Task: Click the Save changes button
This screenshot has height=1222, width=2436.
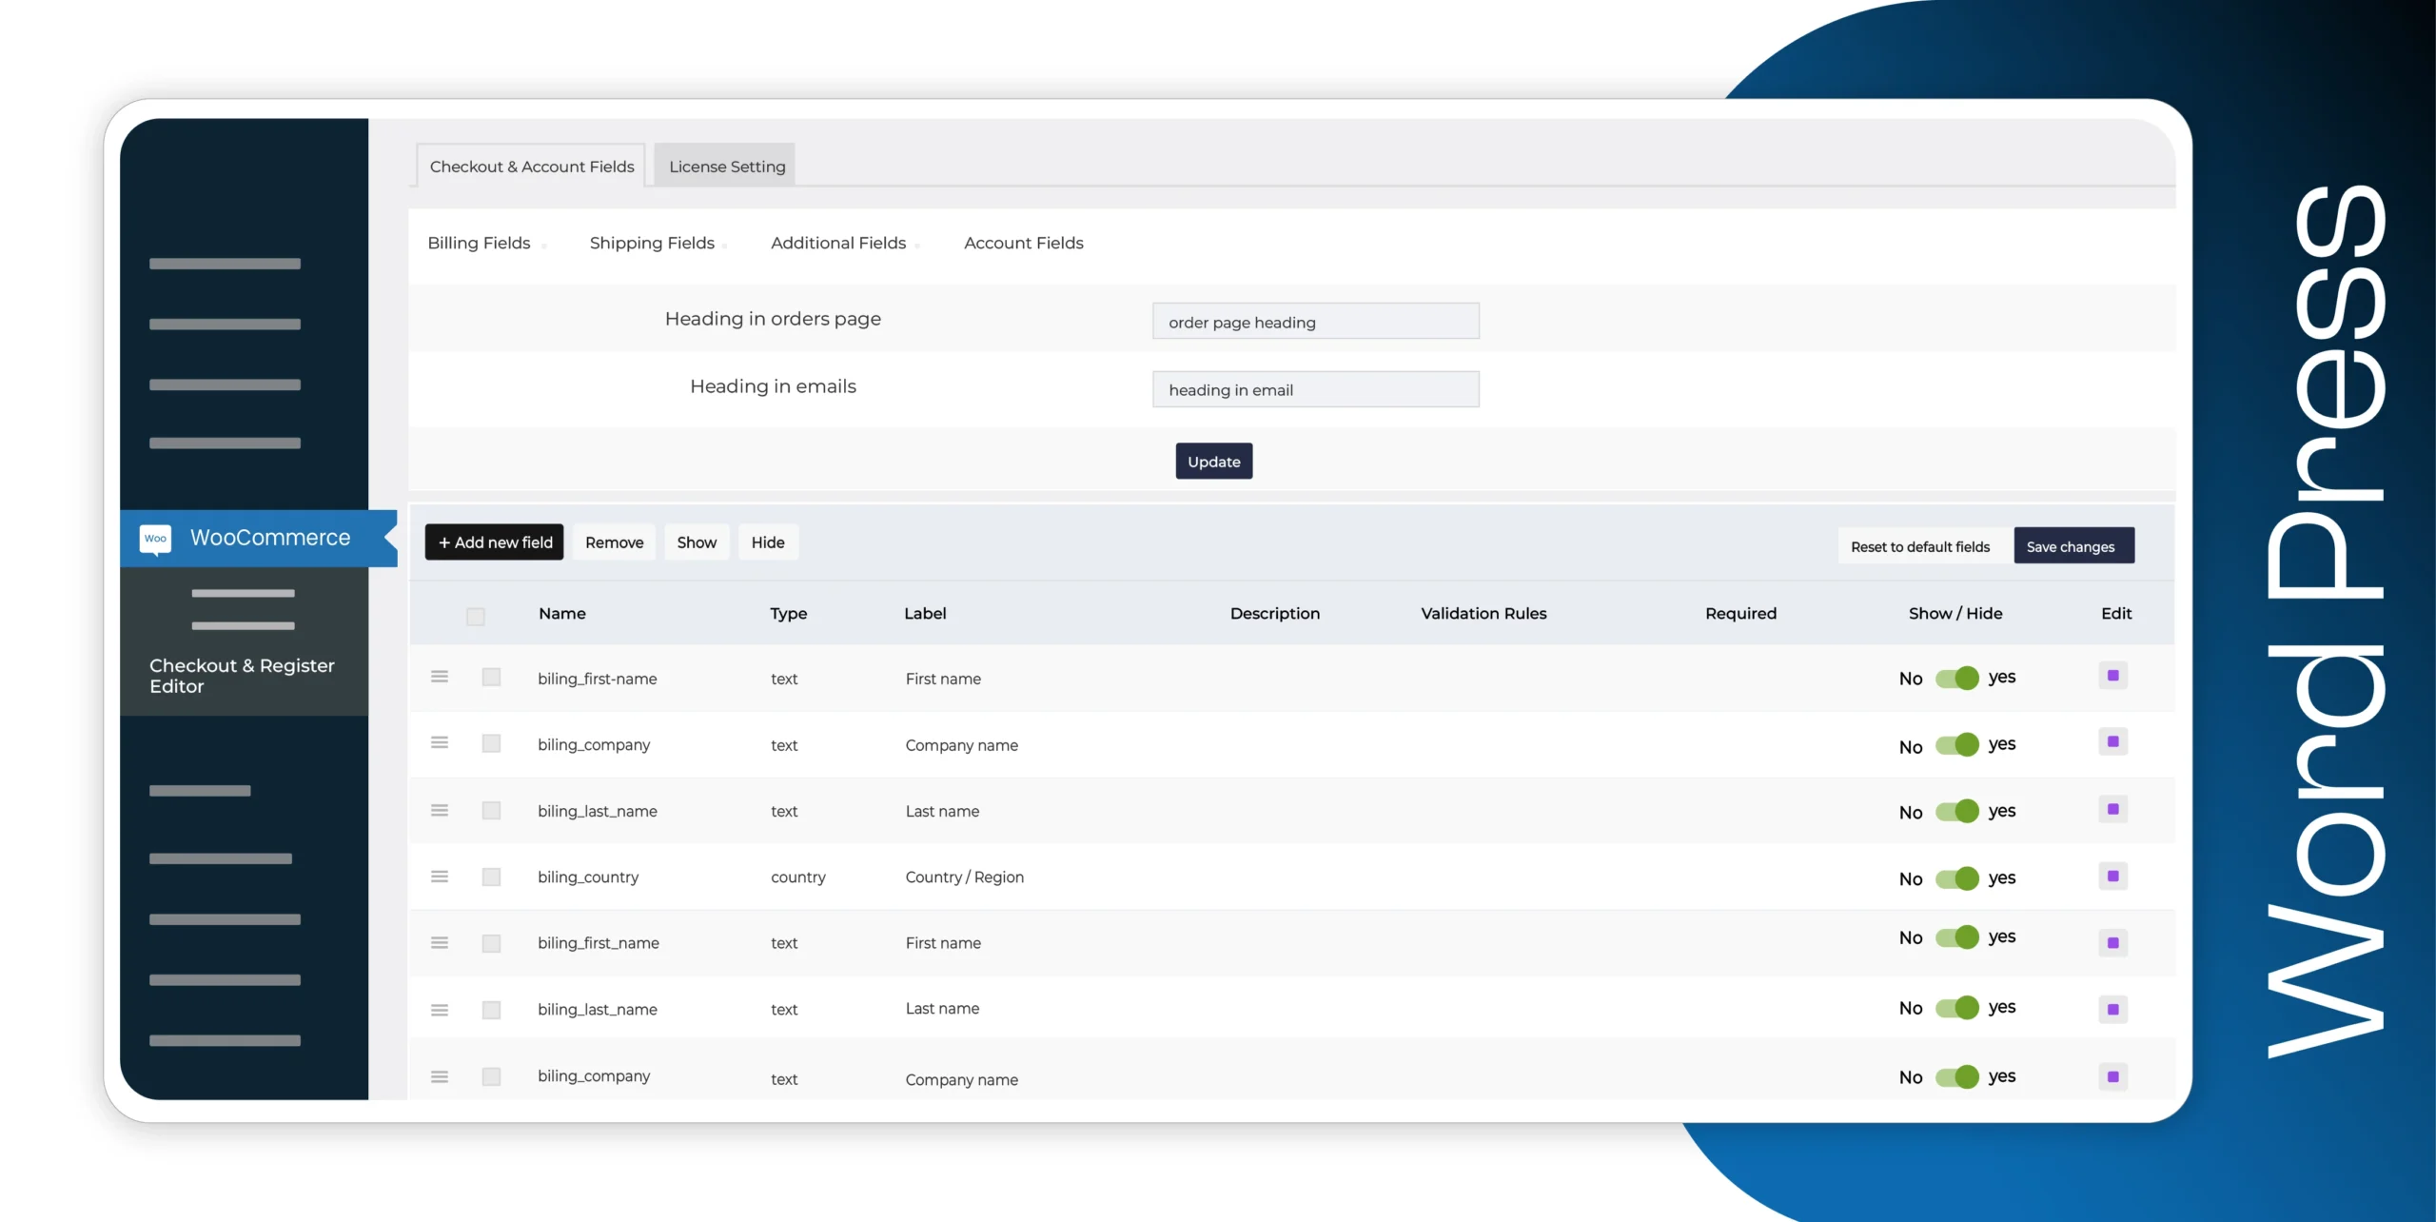Action: point(2074,546)
